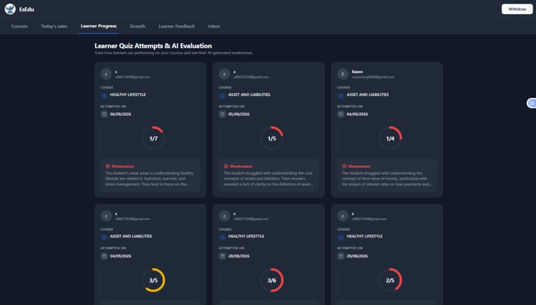
Task: Click the date 28/08/2026 on the 3/6 card
Action: point(239,256)
